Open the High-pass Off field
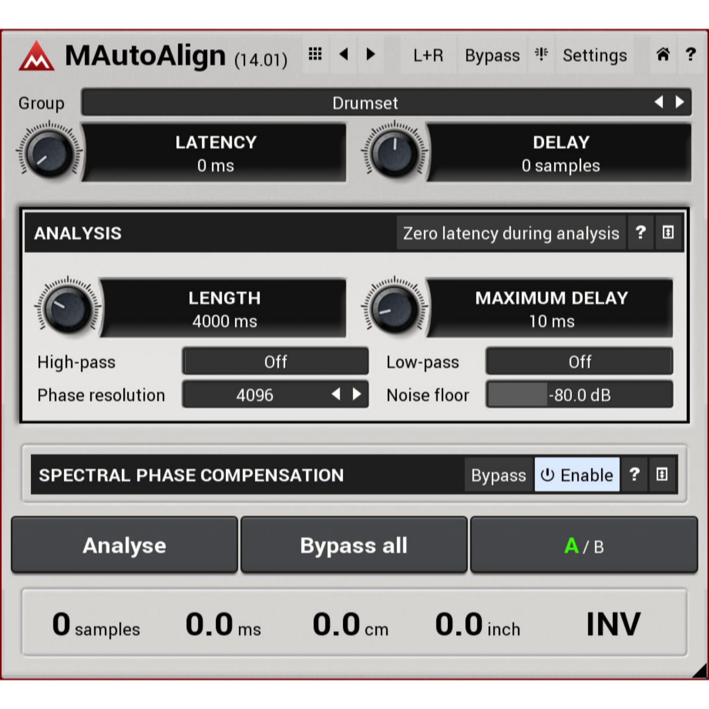The height and width of the screenshot is (709, 709). click(x=276, y=362)
